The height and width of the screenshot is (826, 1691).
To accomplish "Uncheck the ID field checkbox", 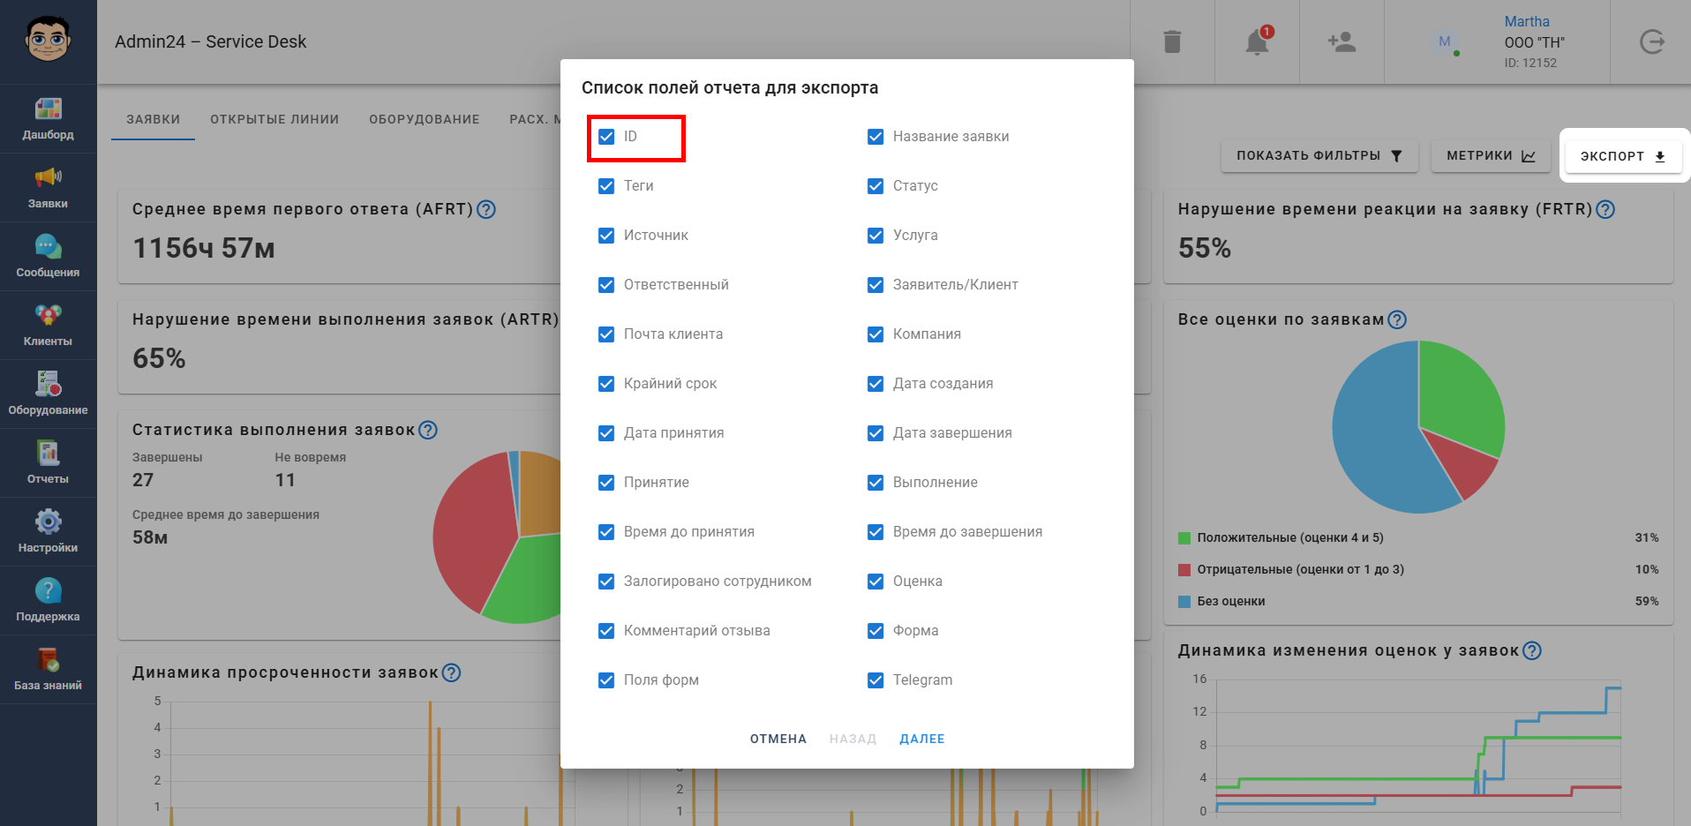I will [606, 137].
